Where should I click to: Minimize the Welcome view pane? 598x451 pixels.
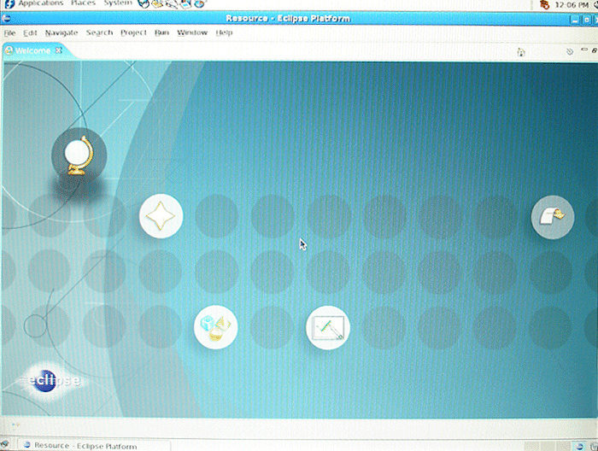coord(584,50)
